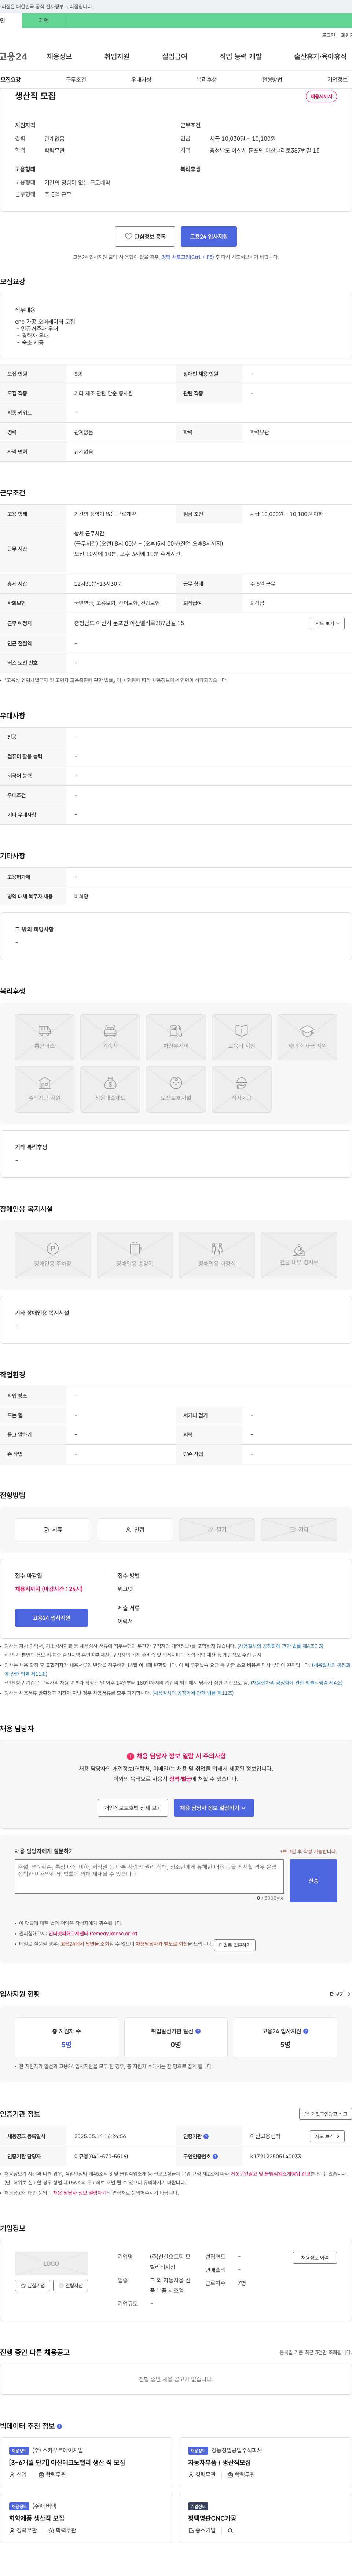Click the 강력 새로고침(Ctrl + F5) text link
The width and height of the screenshot is (352, 2576).
(x=188, y=257)
